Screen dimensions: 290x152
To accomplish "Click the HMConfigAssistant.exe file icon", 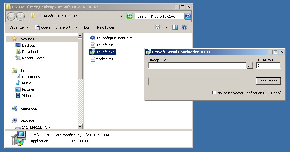I will click(93, 38).
